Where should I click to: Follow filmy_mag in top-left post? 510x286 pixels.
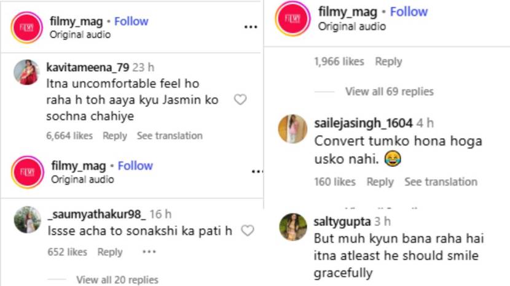pyautogui.click(x=131, y=21)
